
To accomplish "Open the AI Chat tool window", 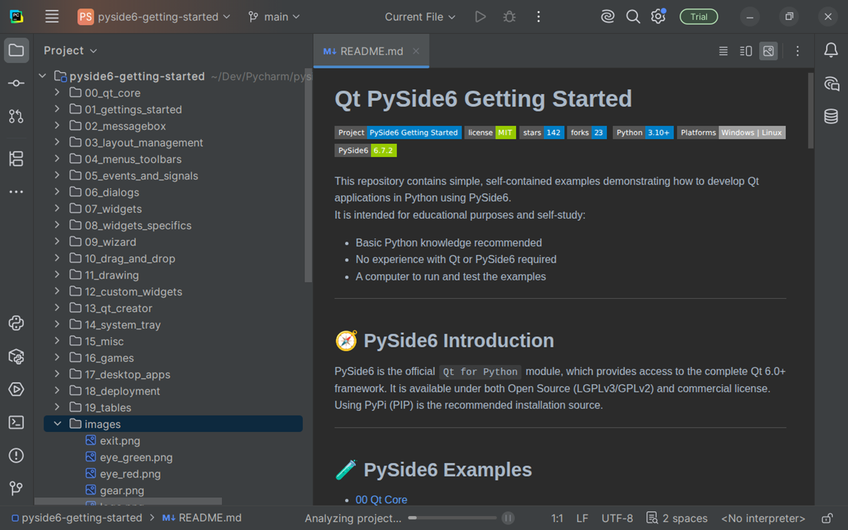I will click(831, 84).
